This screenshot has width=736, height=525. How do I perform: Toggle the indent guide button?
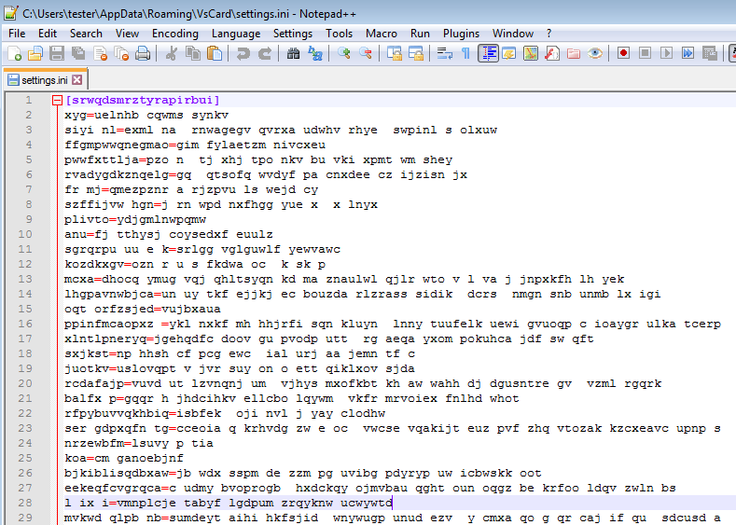488,53
